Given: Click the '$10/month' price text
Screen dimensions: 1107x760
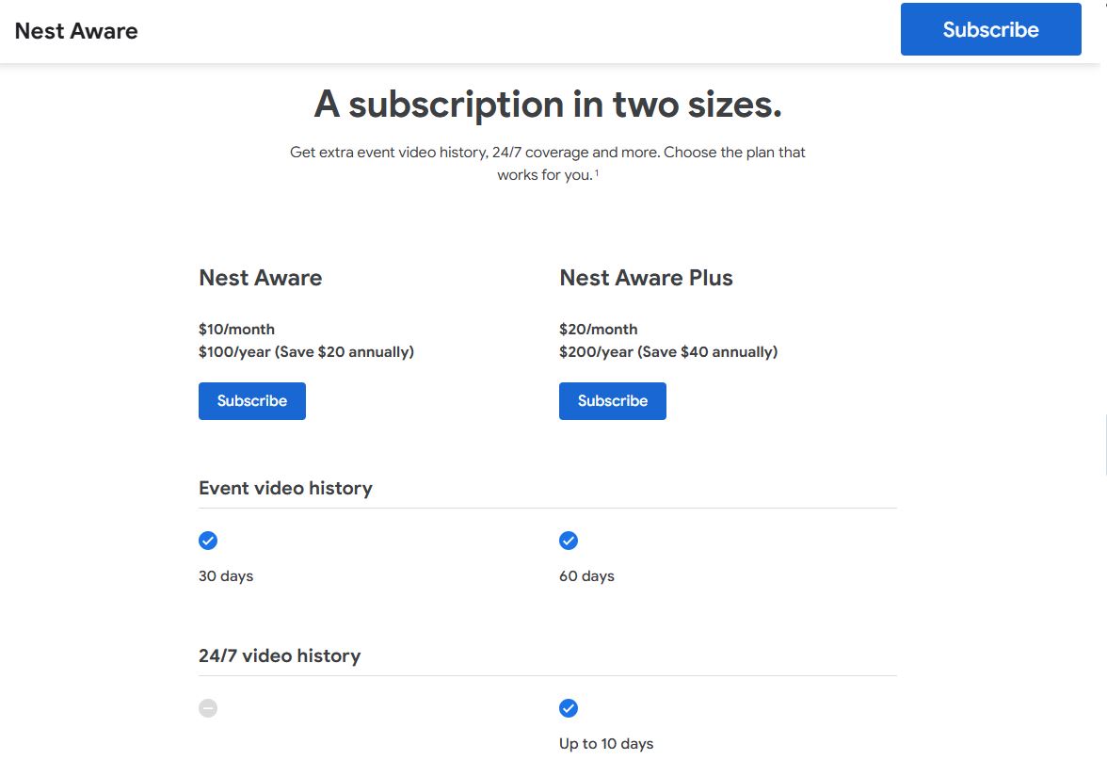Looking at the screenshot, I should 236,330.
